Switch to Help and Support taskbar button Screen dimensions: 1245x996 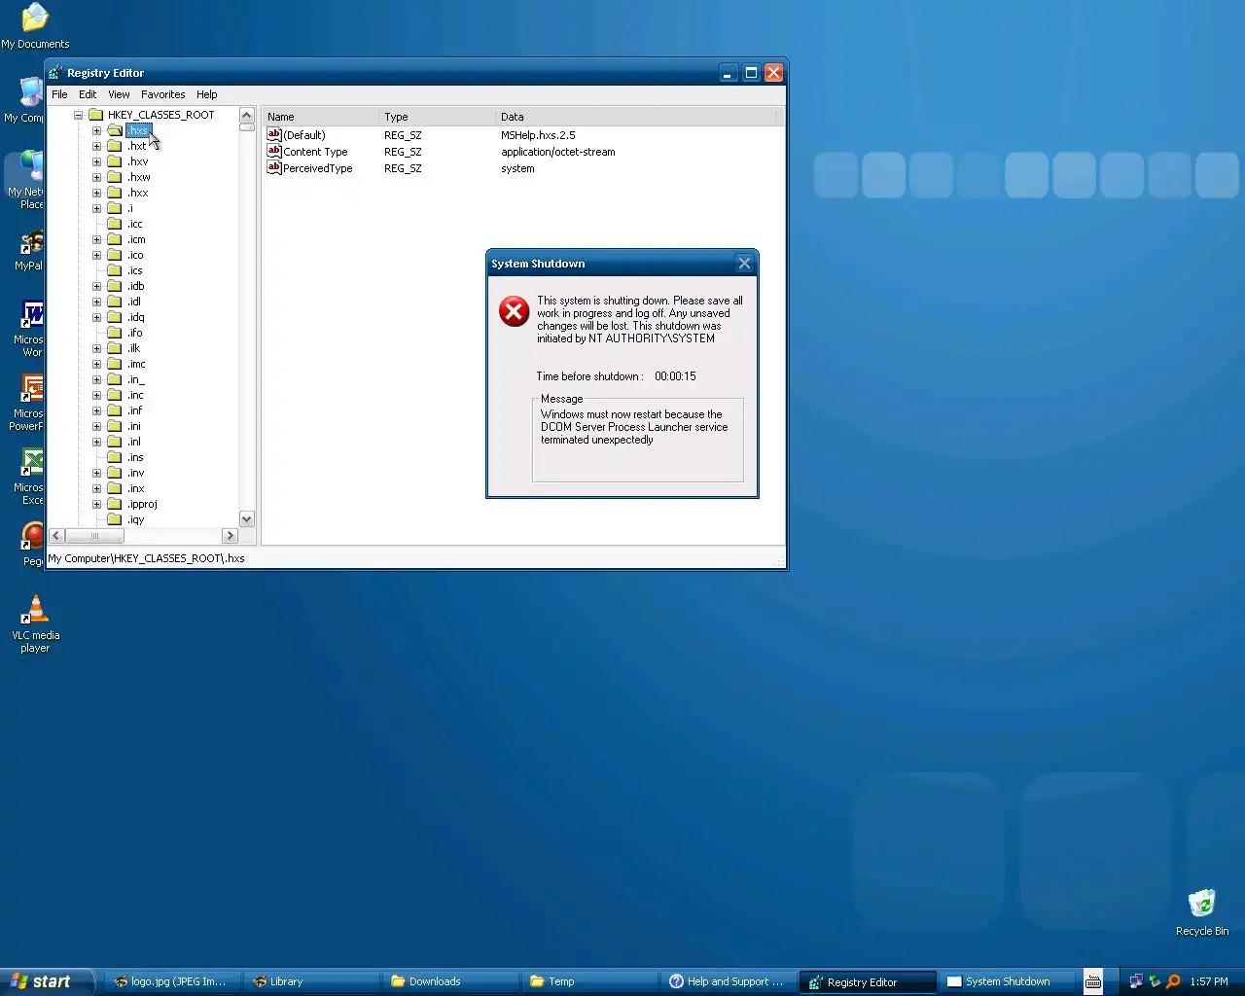coord(729,981)
